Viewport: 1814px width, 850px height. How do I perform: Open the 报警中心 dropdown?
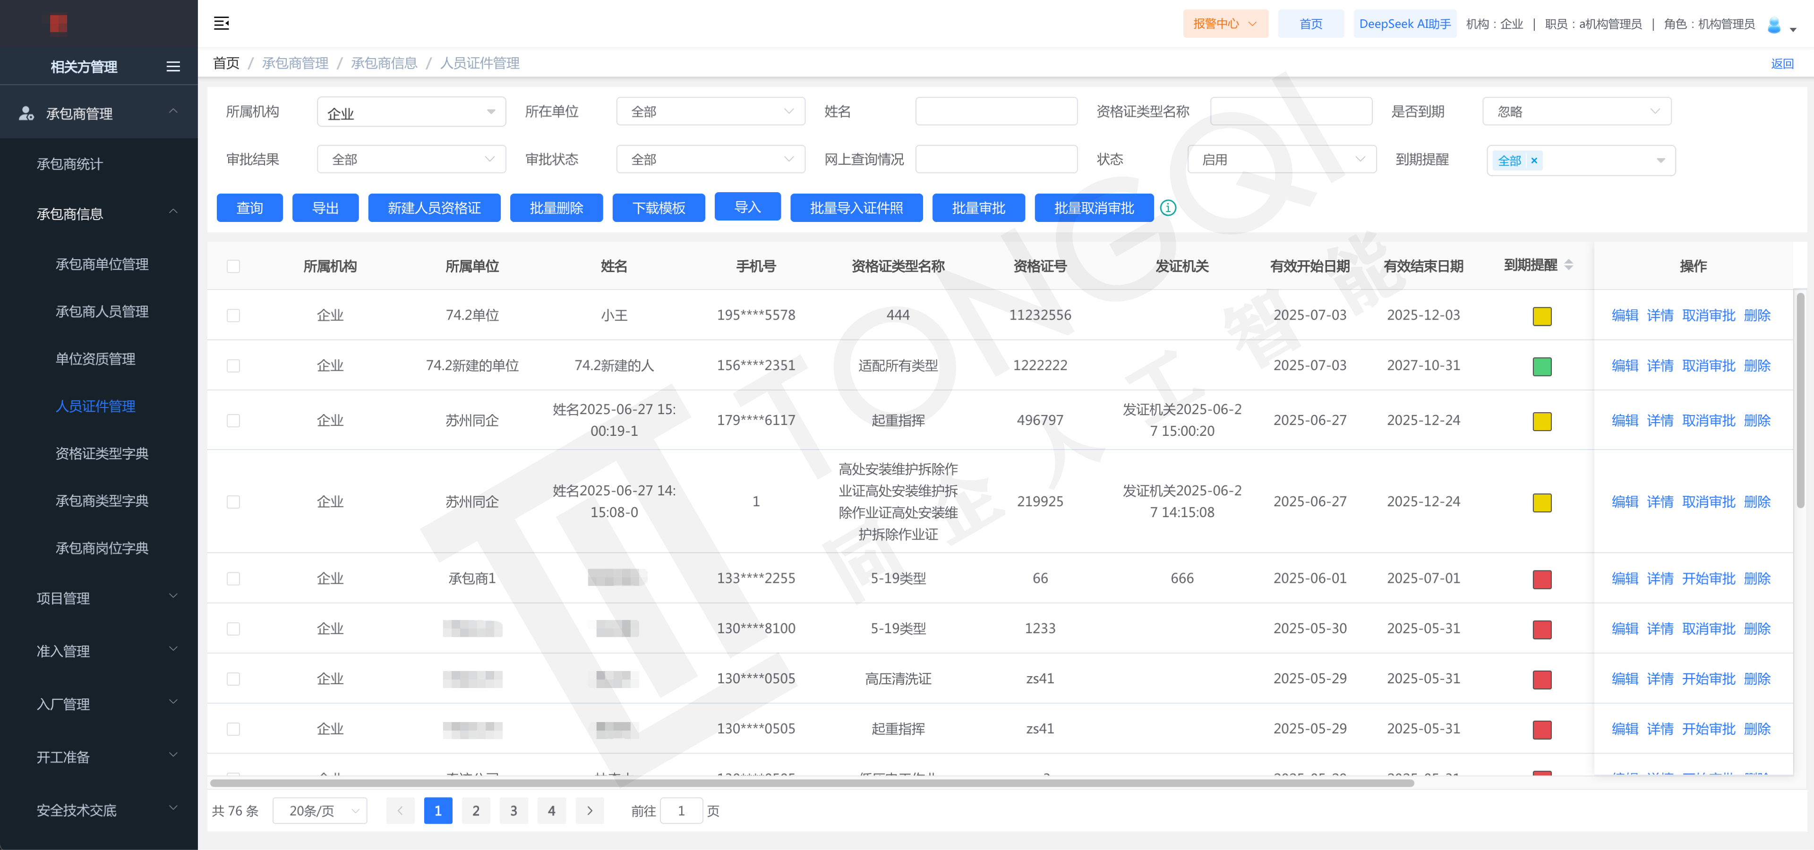coord(1225,24)
